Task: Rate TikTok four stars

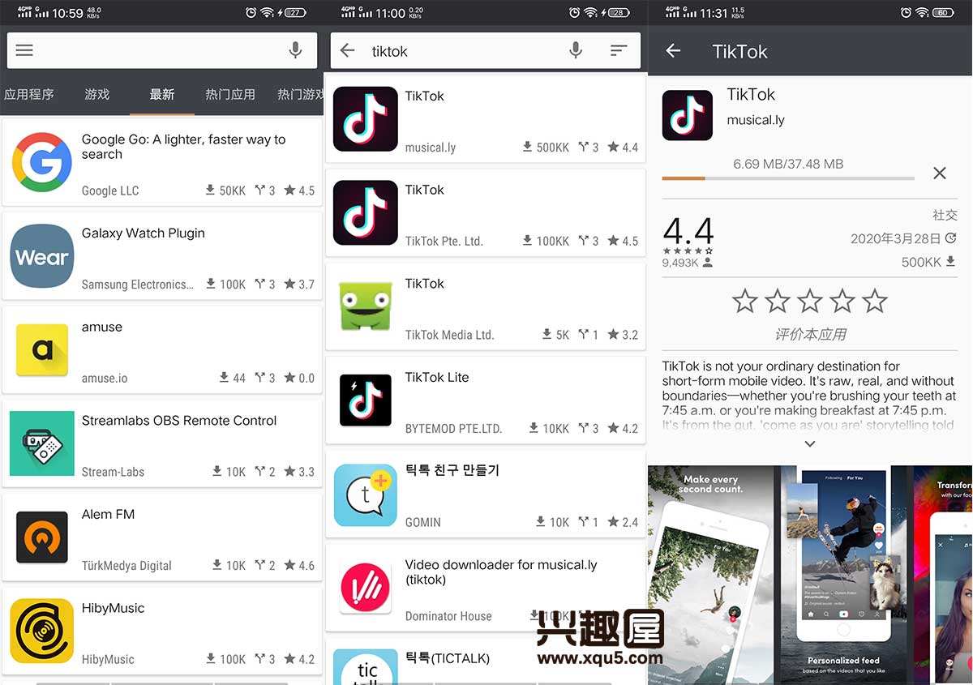Action: click(842, 301)
